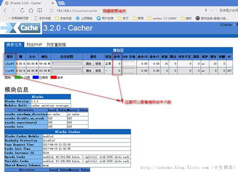Reload the page with refresh icon
The width and height of the screenshot is (238, 172).
(x=22, y=10)
